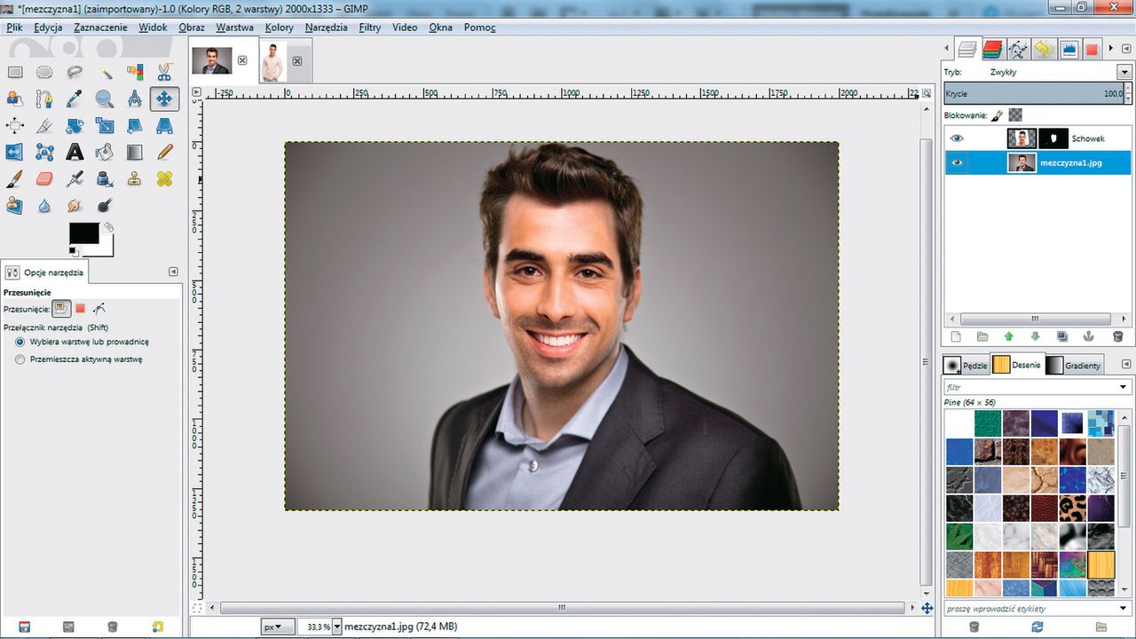The width and height of the screenshot is (1136, 639).
Task: Open the zoom percentage dropdown
Action: pos(335,627)
